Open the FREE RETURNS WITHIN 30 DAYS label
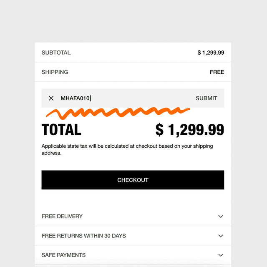 84,236
